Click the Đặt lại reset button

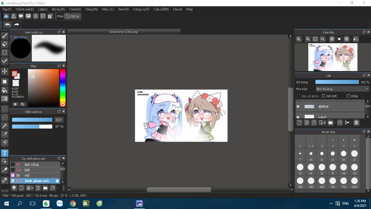(72, 16)
